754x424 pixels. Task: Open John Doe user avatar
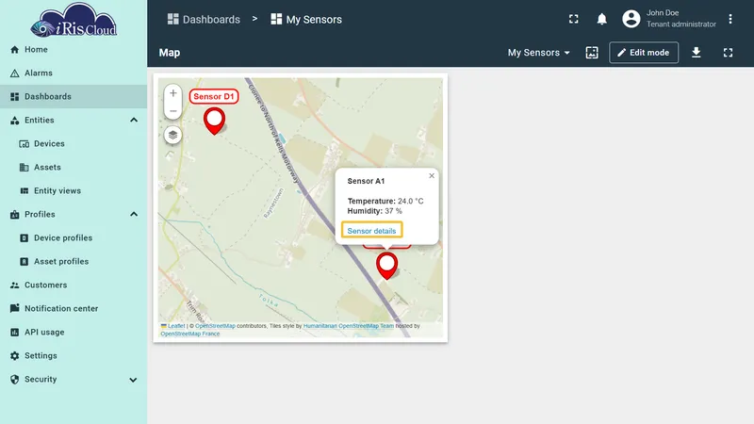pyautogui.click(x=631, y=19)
